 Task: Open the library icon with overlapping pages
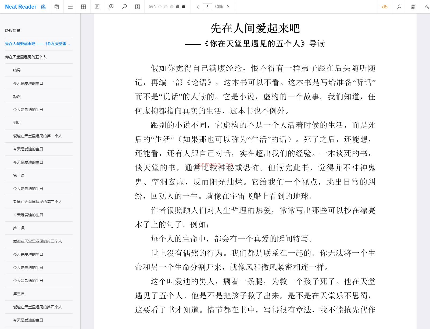point(57,7)
